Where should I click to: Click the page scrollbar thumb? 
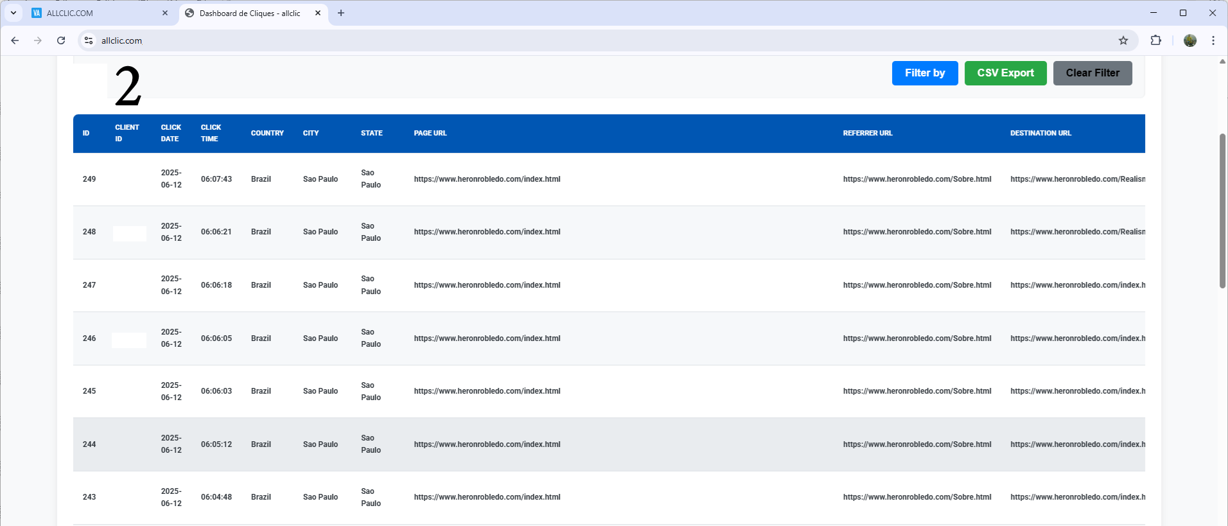coord(1223,211)
